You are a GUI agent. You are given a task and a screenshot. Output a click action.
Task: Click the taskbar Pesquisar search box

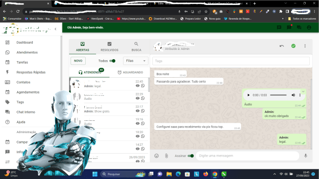(123, 174)
